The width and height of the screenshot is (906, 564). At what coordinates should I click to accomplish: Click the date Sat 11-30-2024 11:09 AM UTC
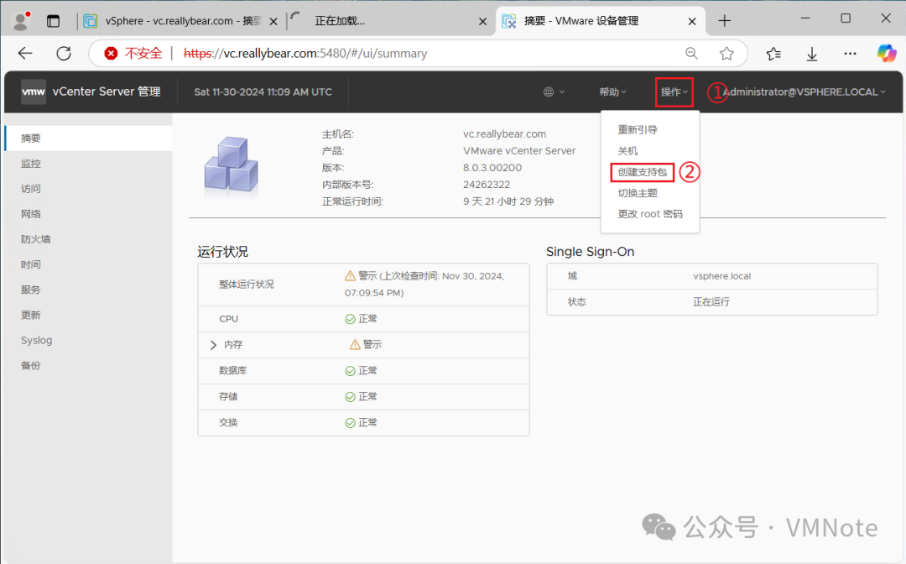263,91
